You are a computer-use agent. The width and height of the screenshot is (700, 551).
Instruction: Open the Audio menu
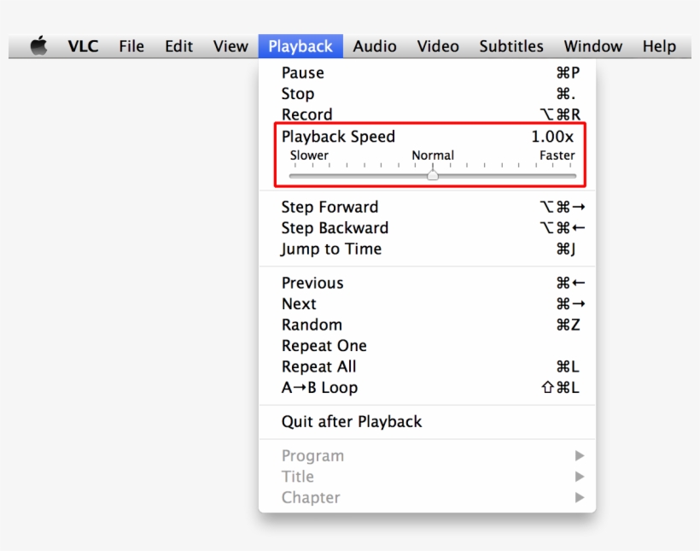coord(375,46)
